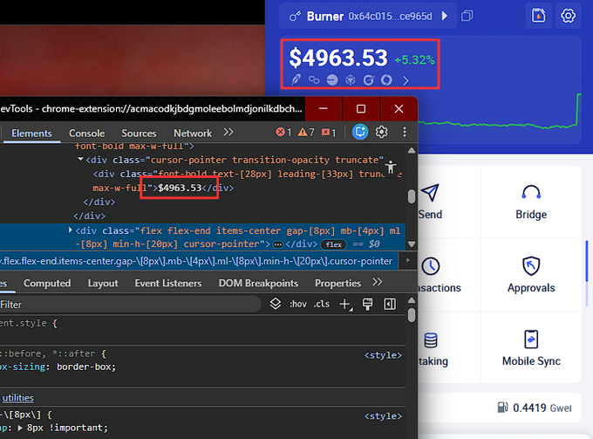Open the wallet settings gear icon
Screen dimensions: 593x439
pos(568,16)
